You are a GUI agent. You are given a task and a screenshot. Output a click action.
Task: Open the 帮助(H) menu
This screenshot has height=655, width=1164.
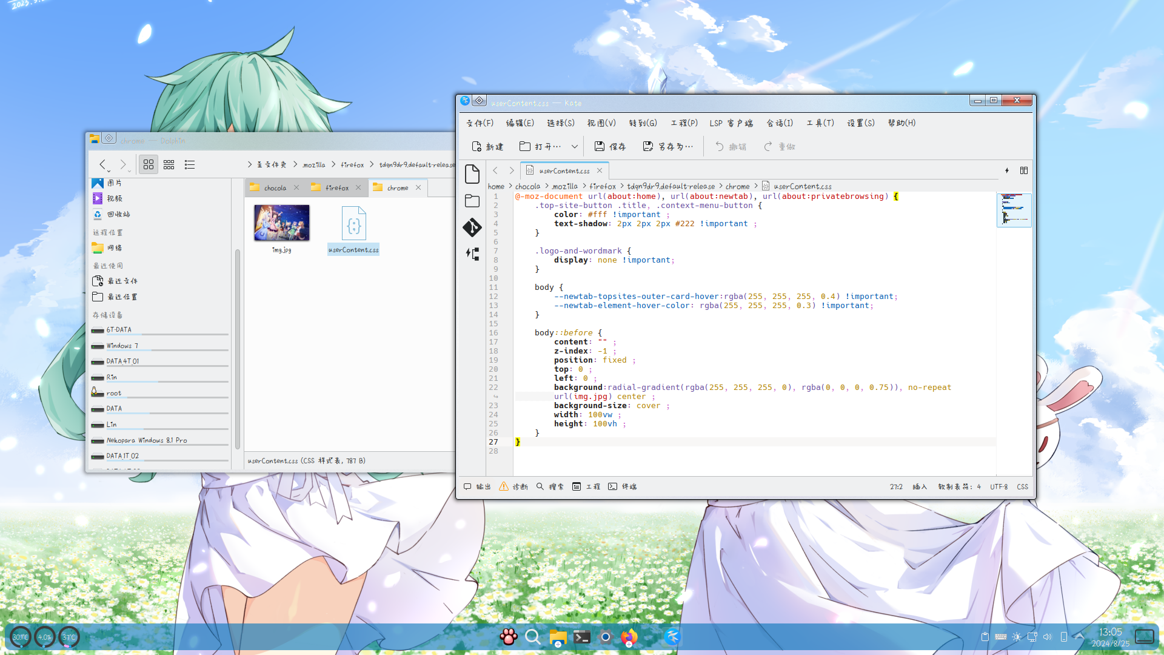(x=901, y=123)
